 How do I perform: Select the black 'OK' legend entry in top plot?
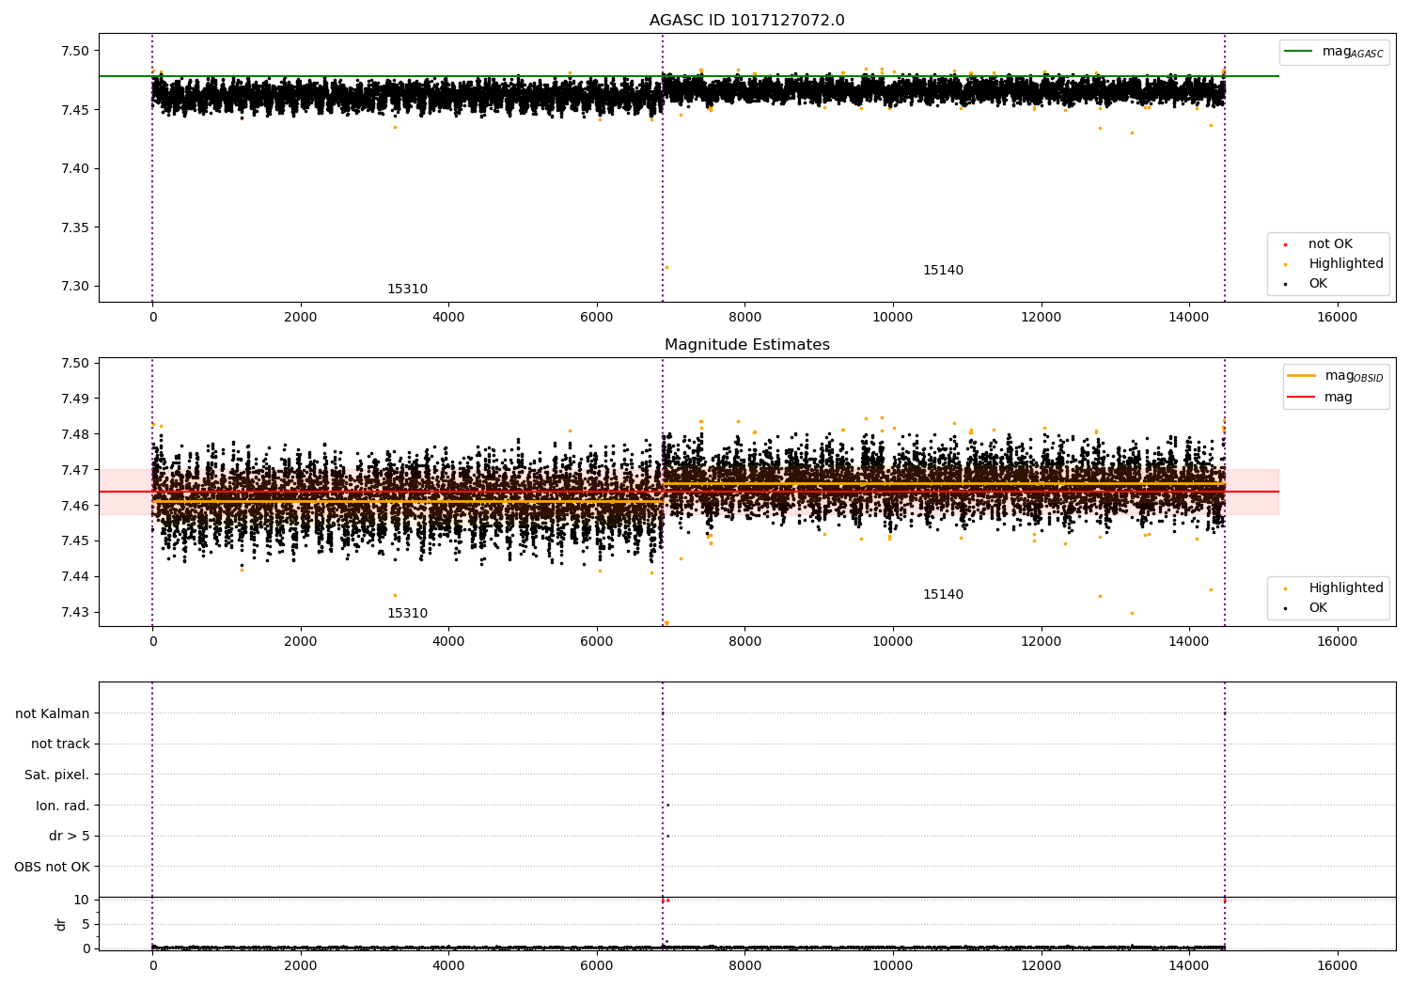tap(1306, 284)
